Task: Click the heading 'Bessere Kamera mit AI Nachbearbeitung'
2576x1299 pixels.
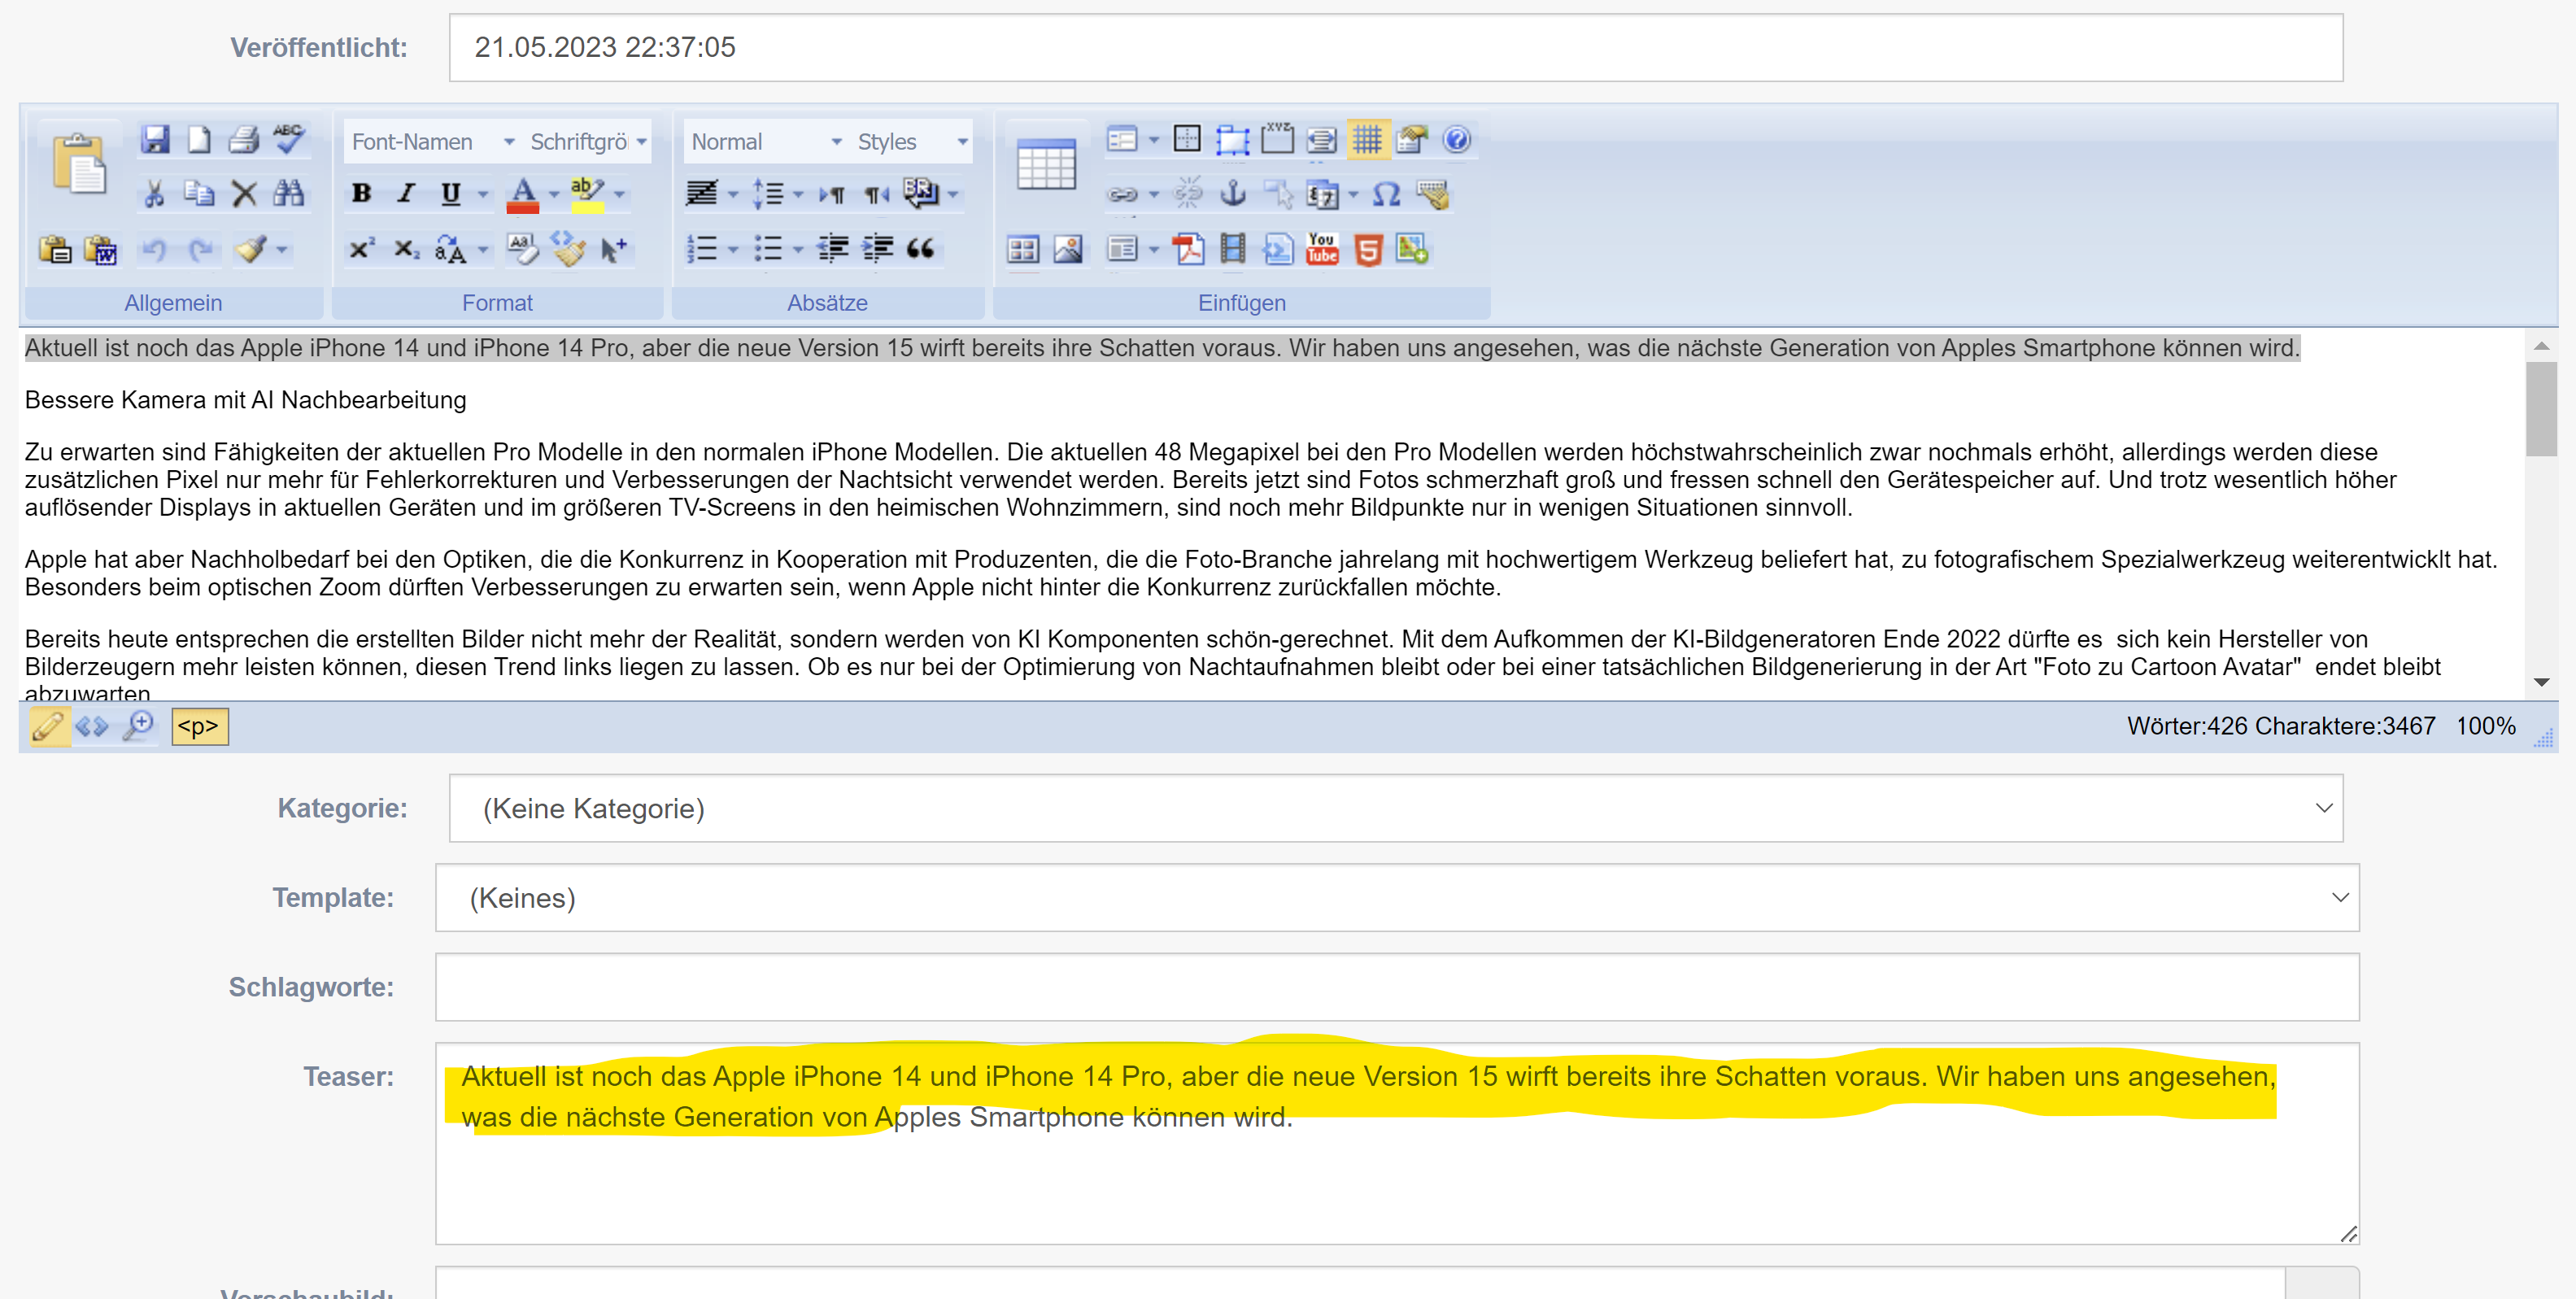Action: pos(246,400)
